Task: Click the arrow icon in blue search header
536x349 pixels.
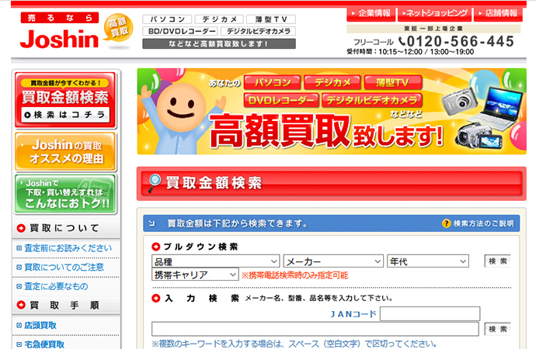Action: pos(152,223)
